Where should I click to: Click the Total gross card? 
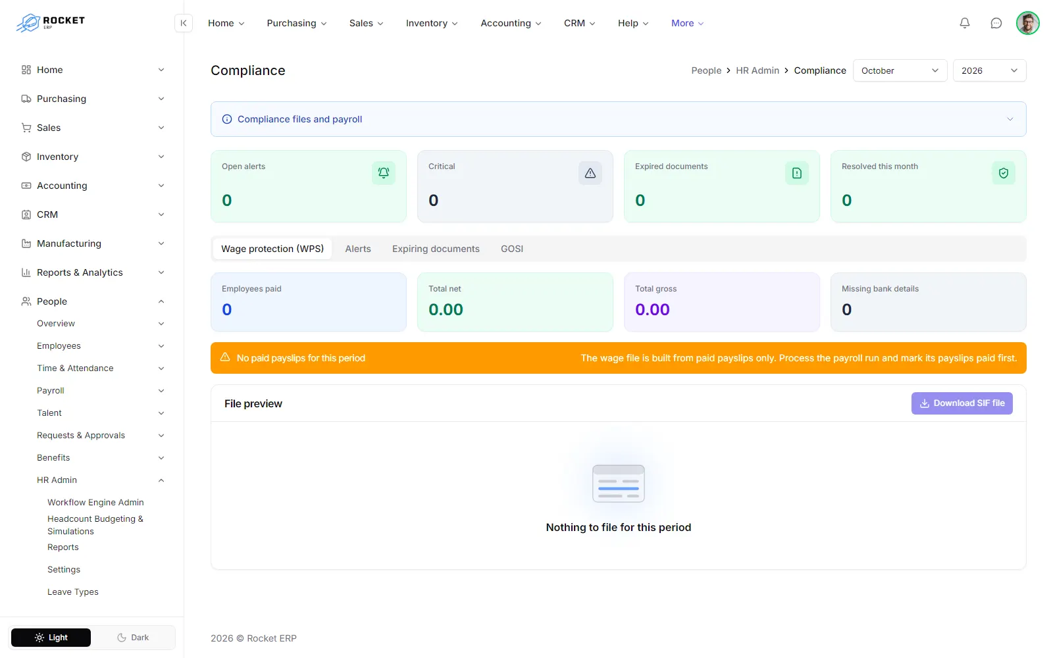pyautogui.click(x=722, y=302)
